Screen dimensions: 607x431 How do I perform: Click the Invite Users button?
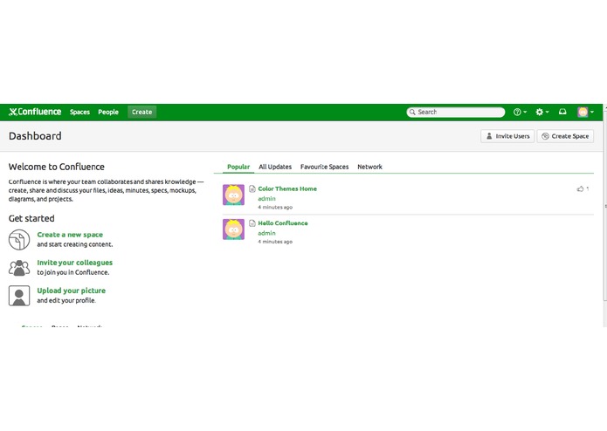tap(507, 136)
